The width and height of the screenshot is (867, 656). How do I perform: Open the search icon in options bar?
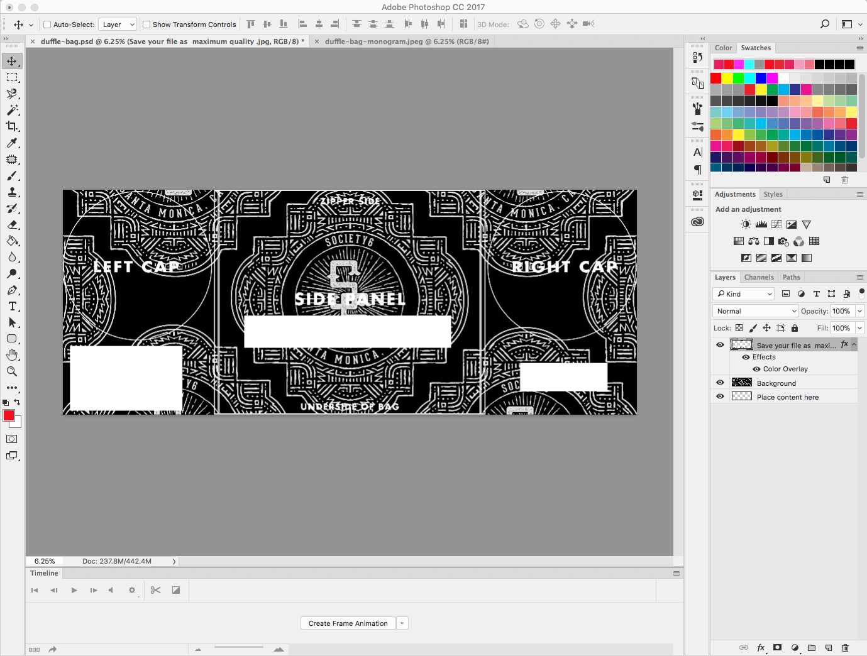tap(825, 24)
